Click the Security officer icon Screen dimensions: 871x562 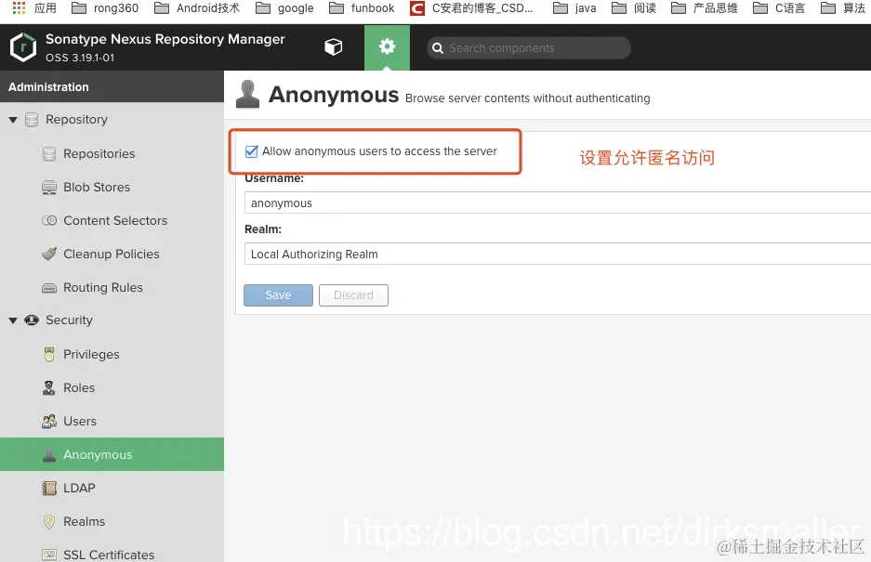(32, 320)
